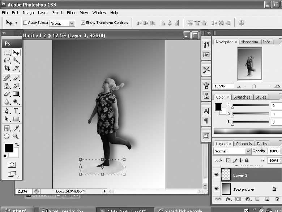The width and height of the screenshot is (282, 212).
Task: Select the Clone Stamp tool
Action: pos(7,86)
